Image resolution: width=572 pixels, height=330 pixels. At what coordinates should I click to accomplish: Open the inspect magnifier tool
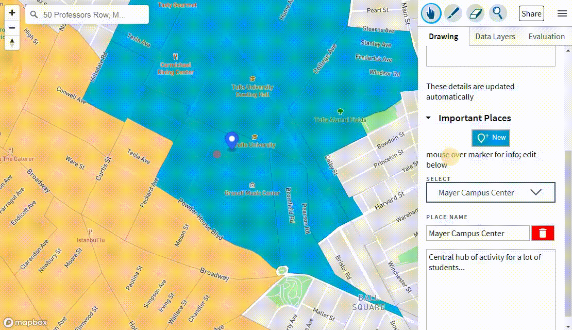(x=498, y=13)
